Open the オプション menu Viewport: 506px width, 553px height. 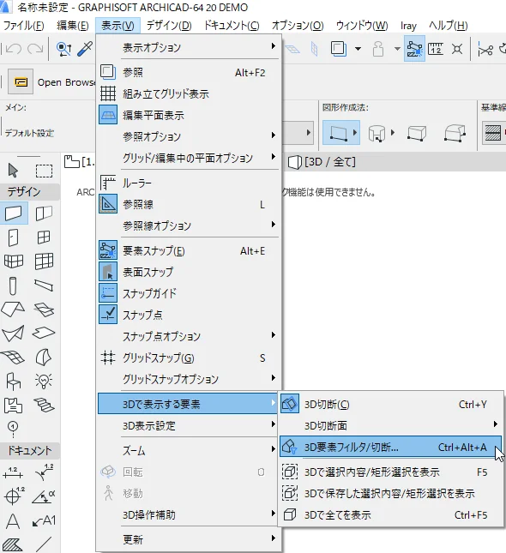coord(298,26)
